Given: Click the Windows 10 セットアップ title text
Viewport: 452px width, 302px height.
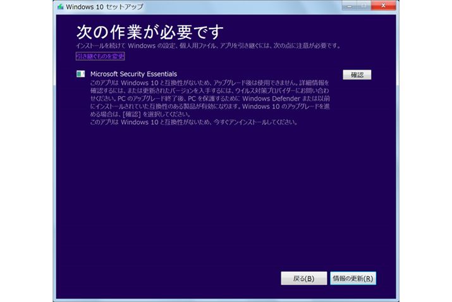Looking at the screenshot, I should [x=104, y=6].
